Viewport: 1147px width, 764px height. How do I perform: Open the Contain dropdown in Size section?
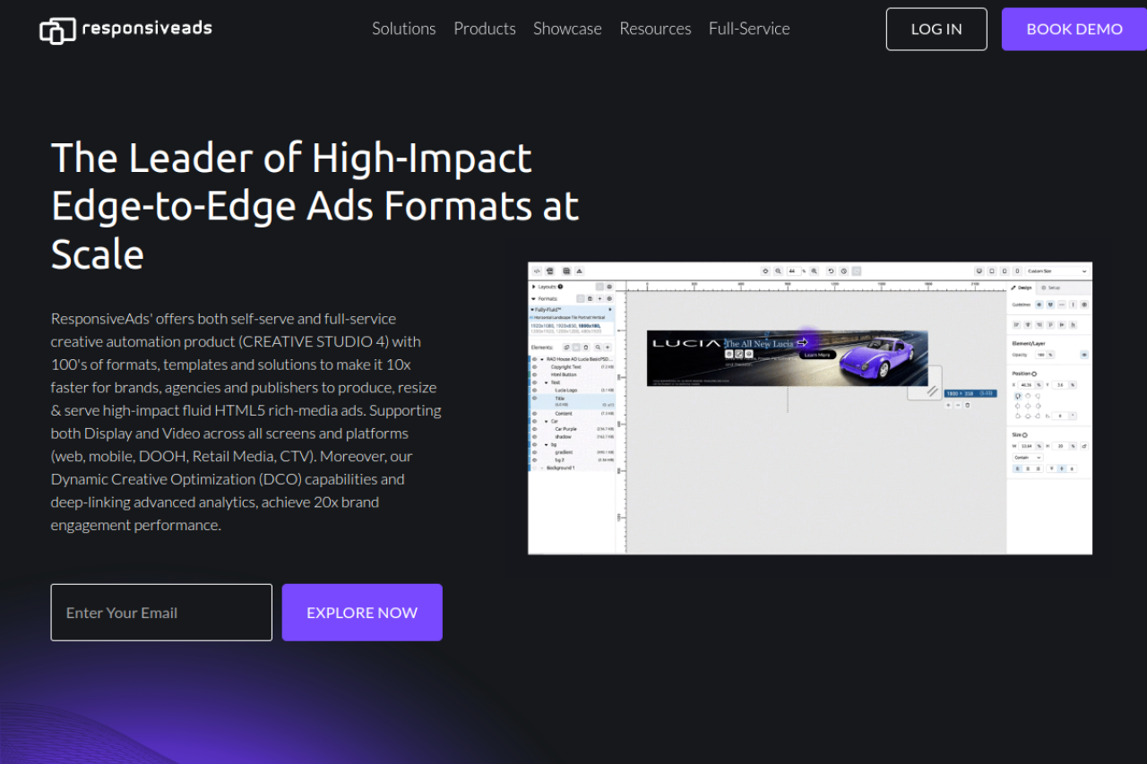(x=1028, y=457)
